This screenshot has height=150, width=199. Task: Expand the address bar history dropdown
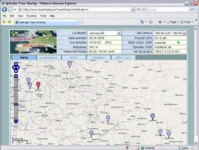(133, 10)
